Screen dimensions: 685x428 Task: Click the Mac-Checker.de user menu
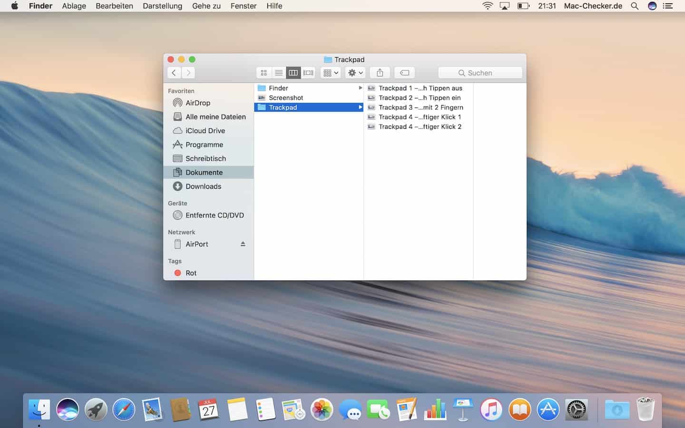[x=593, y=6]
